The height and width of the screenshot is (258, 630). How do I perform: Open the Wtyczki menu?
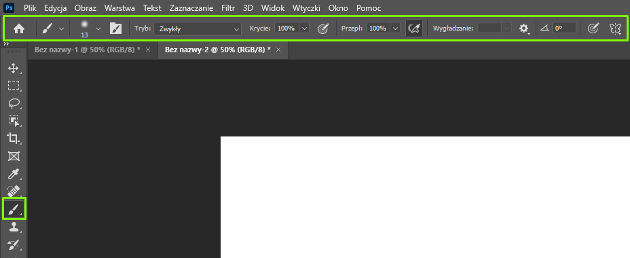(x=307, y=8)
